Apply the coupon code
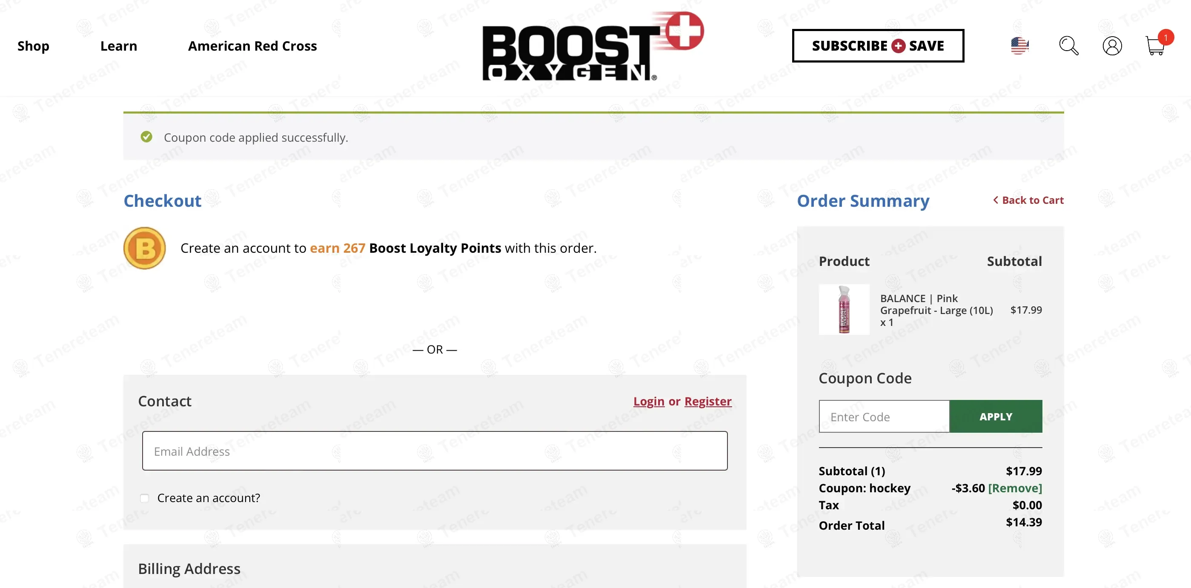Screen dimensions: 1191x588 pyautogui.click(x=996, y=417)
